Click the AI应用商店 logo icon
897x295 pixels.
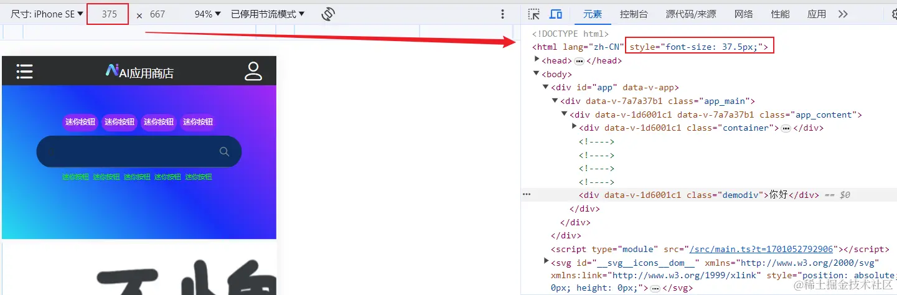[x=112, y=70]
